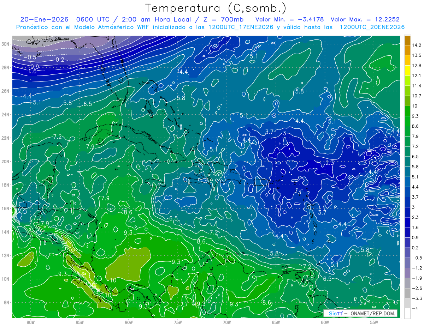424x327 pixels.
Task: Click the 70W longitude axis label
Action: point(227,322)
